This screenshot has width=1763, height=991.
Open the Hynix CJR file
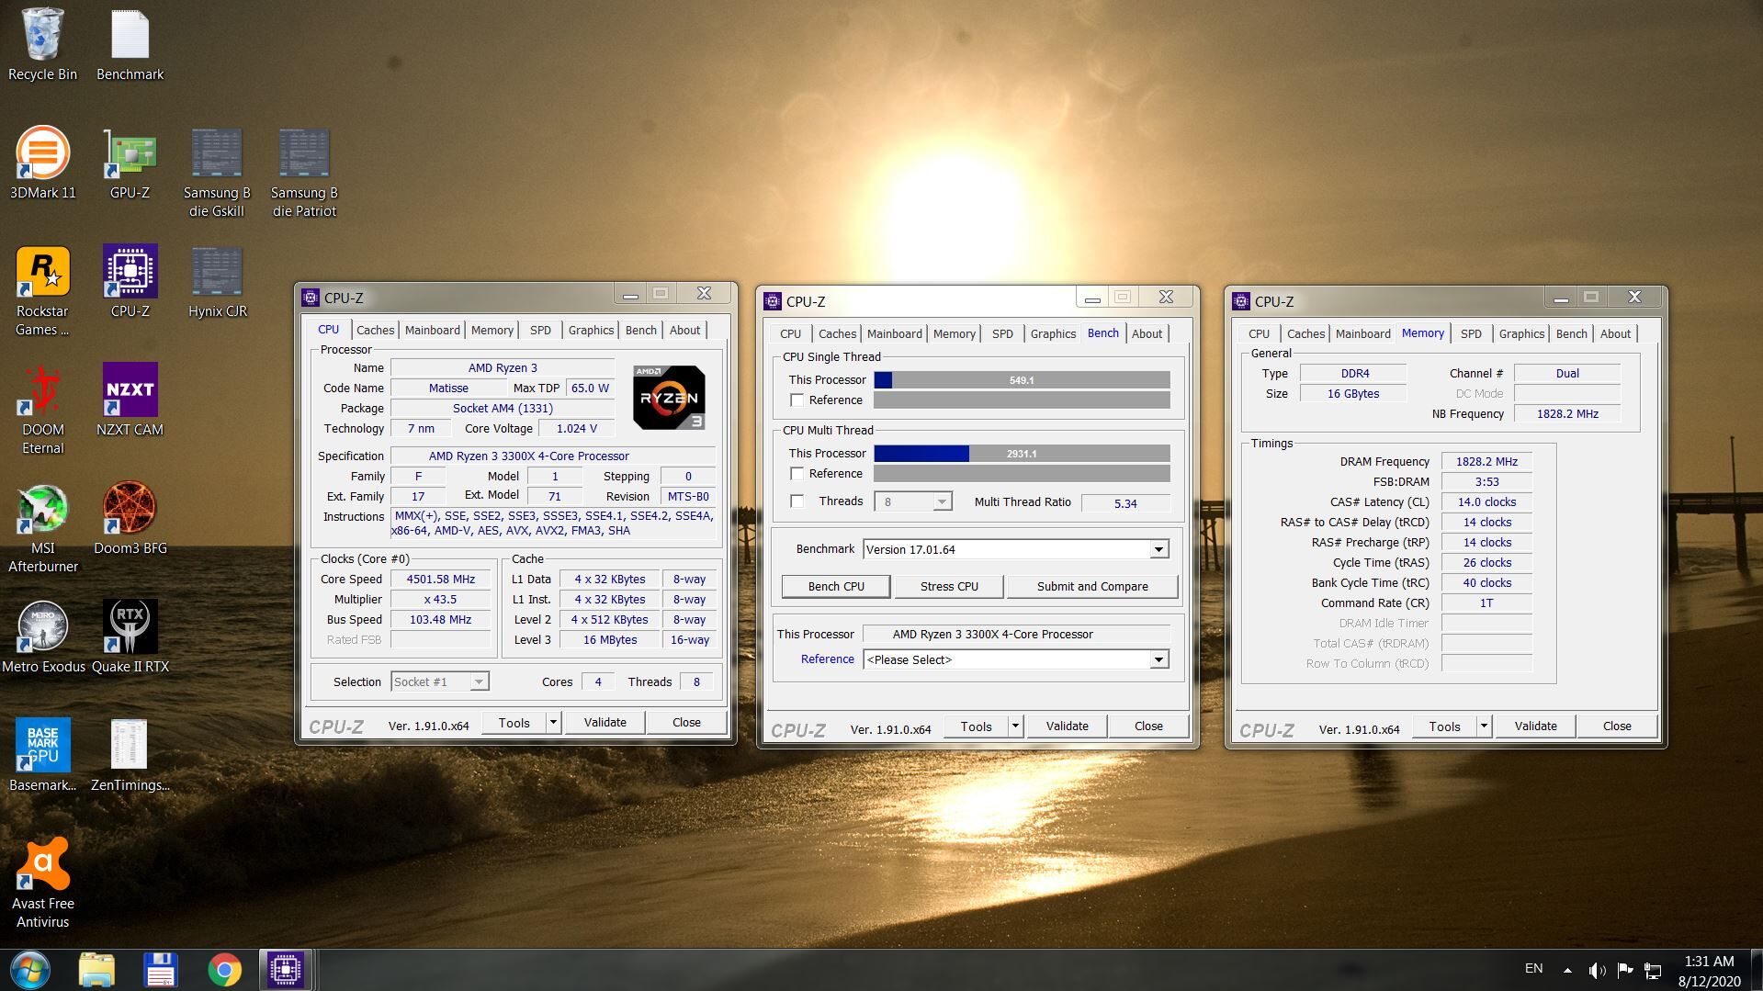click(x=217, y=281)
